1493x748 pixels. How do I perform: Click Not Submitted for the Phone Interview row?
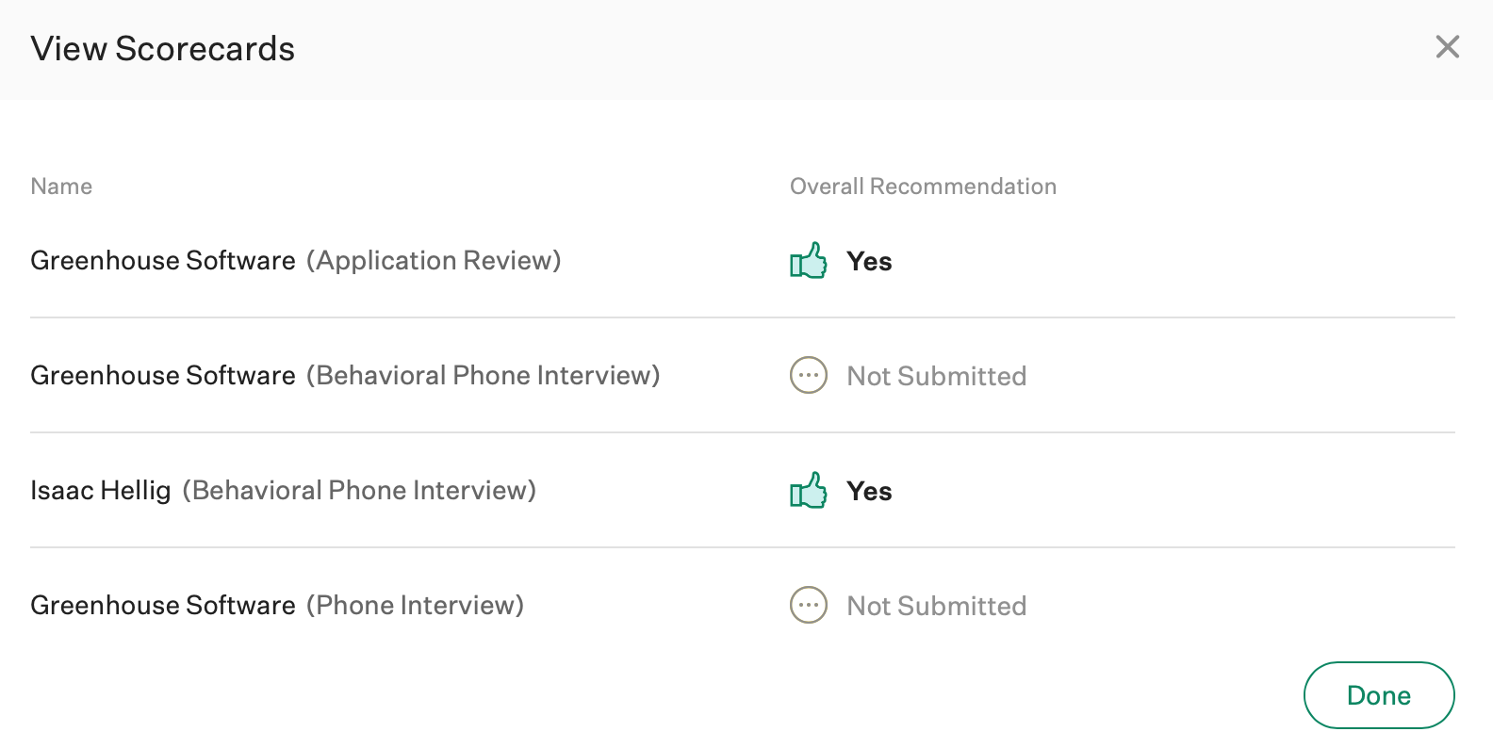[x=937, y=606]
